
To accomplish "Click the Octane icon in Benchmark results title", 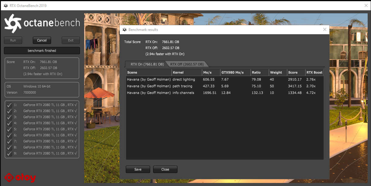I will pyautogui.click(x=125, y=30).
